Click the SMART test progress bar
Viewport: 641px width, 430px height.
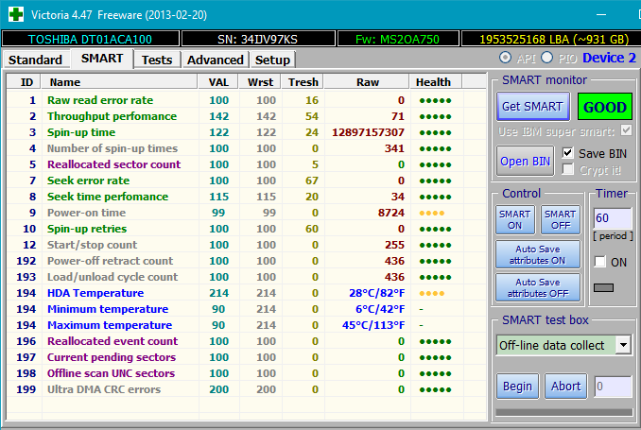[563, 412]
